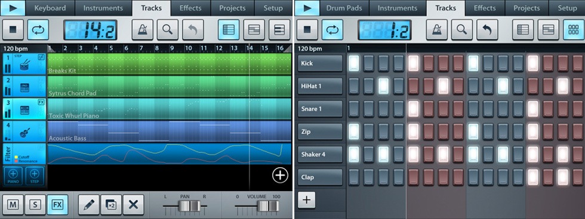Click the magnifier zoom icon in right panel
585x219 pixels.
[462, 30]
